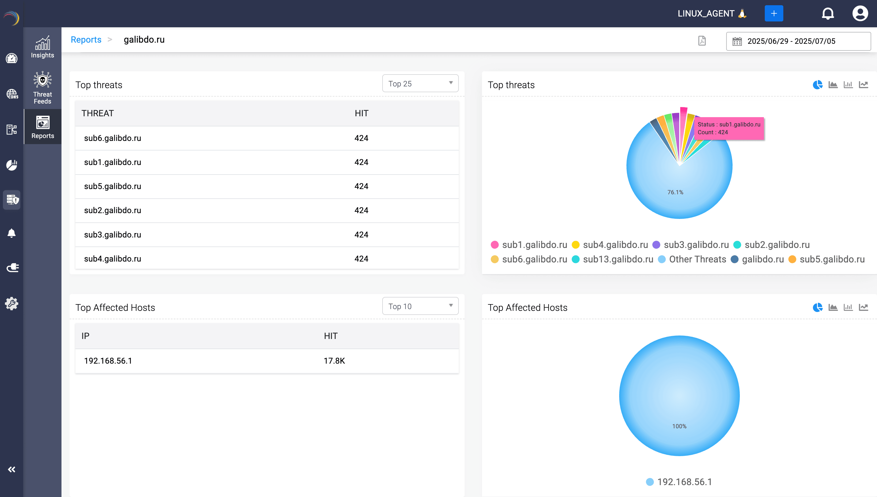The image size is (877, 497).
Task: Switch Top threats to bar chart view
Action: 848,85
